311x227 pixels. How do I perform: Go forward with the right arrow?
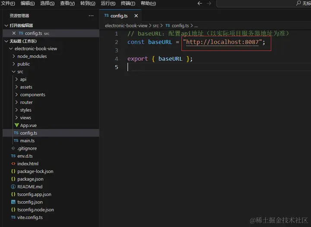point(209,3)
